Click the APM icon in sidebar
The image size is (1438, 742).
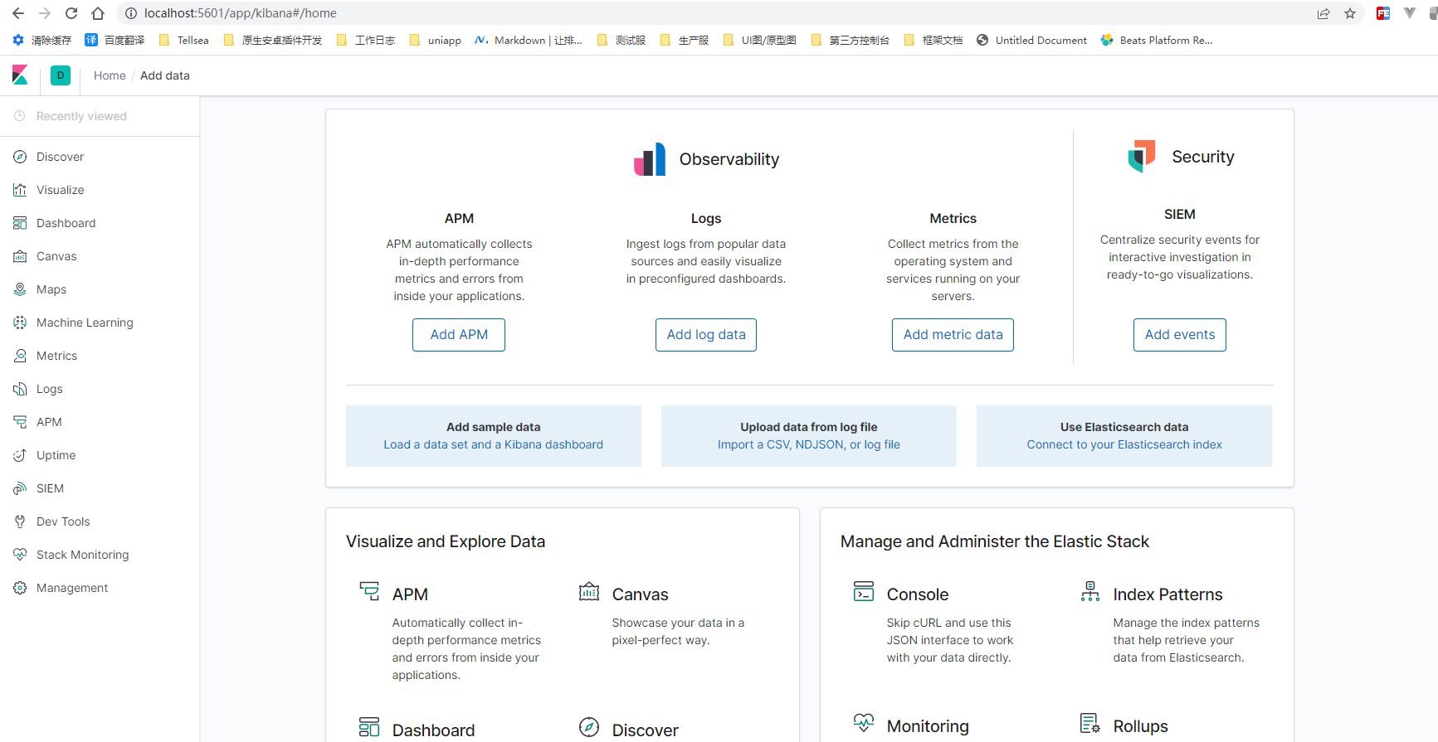[x=20, y=422]
